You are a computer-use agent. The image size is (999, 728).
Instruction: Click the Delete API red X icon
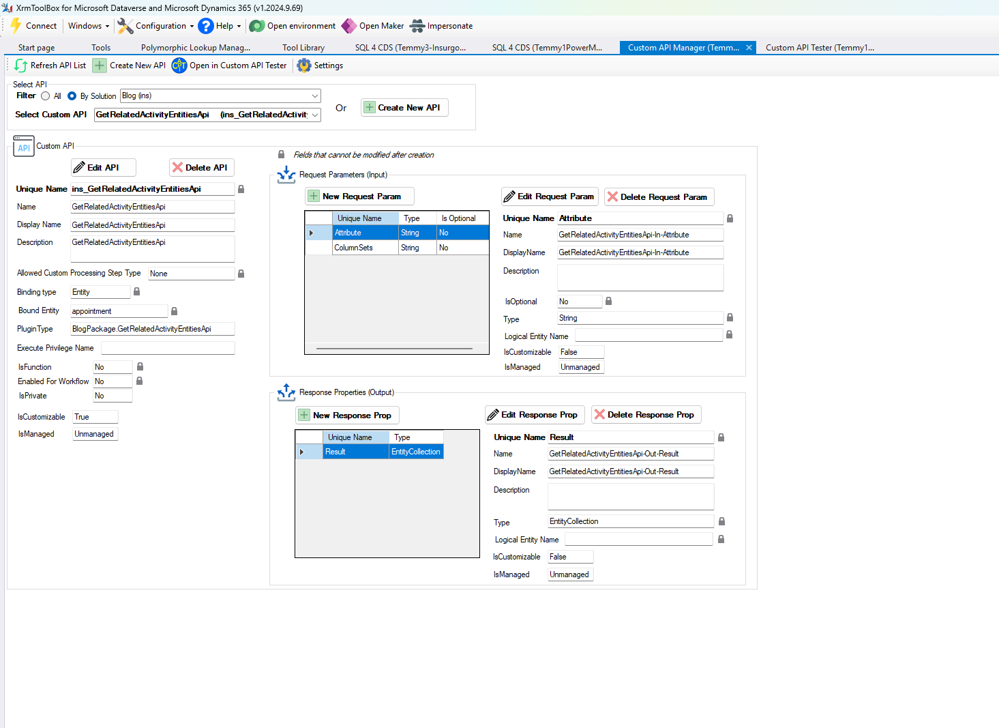(177, 167)
